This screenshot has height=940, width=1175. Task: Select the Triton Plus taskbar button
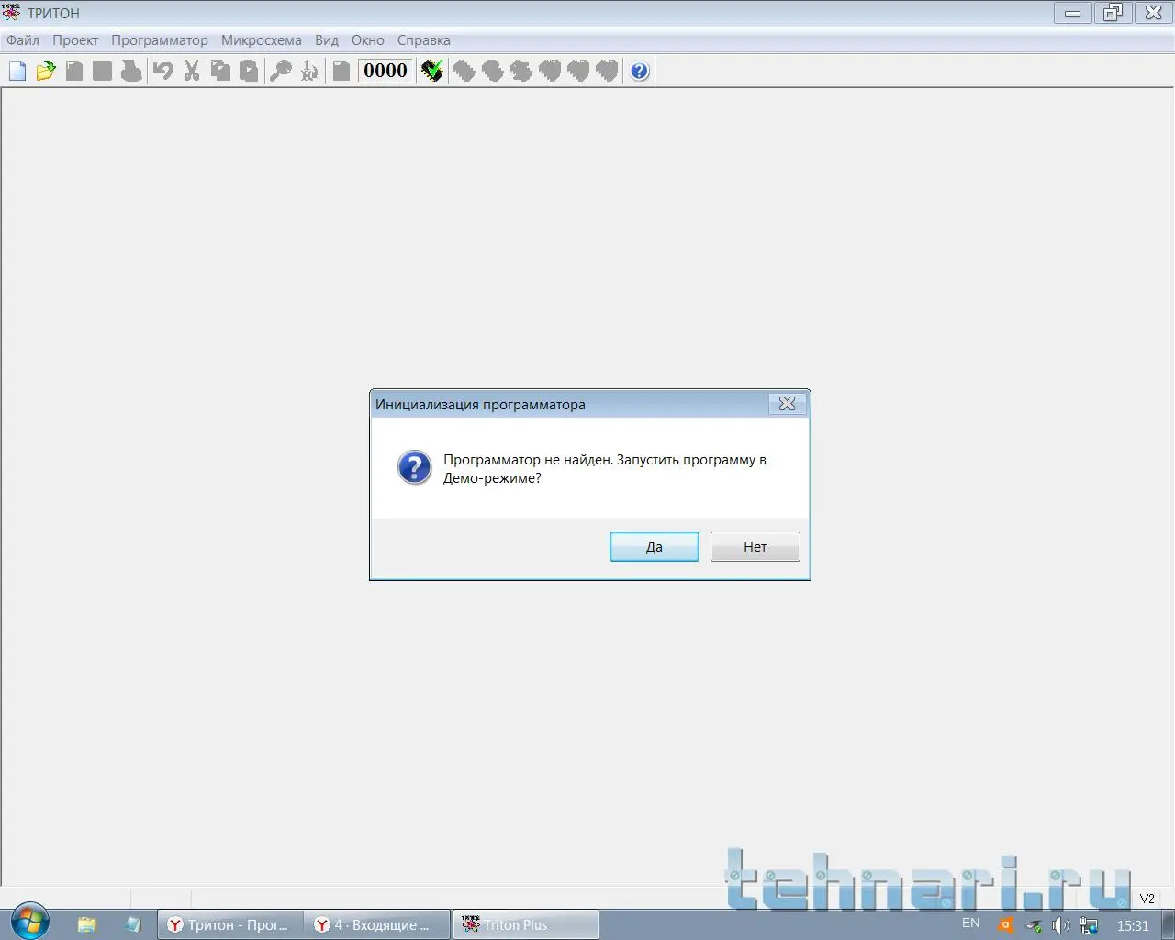click(526, 924)
